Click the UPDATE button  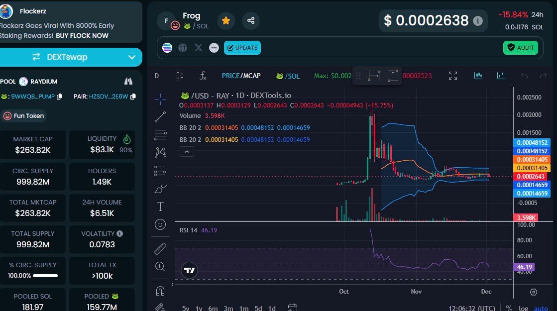tap(242, 48)
